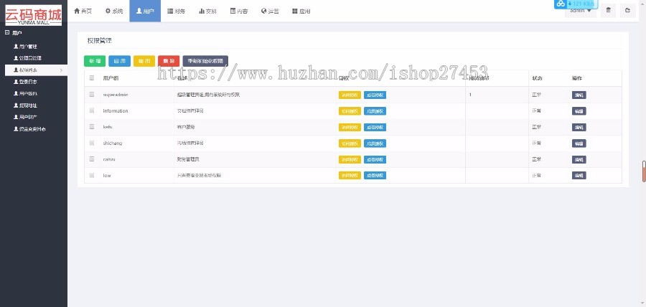Viewport: 646px width, 307px height.
Task: Click the dark reinitialize permissions button
Action: point(205,61)
